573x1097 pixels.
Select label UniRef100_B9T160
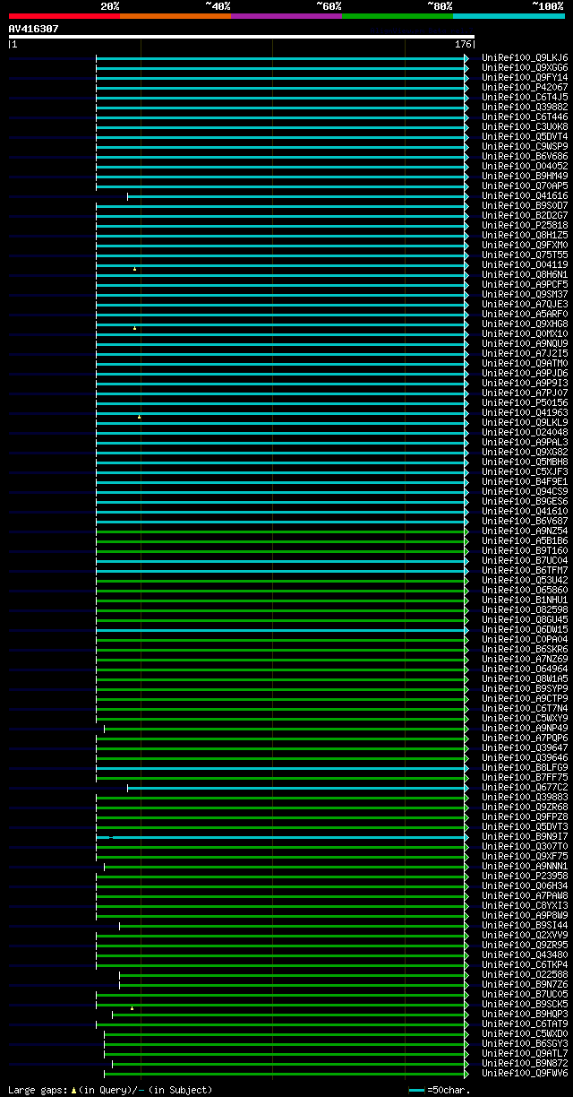525,550
